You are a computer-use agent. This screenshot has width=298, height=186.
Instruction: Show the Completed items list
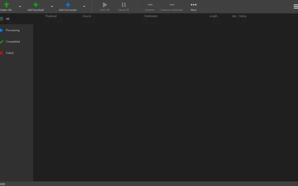[17, 42]
